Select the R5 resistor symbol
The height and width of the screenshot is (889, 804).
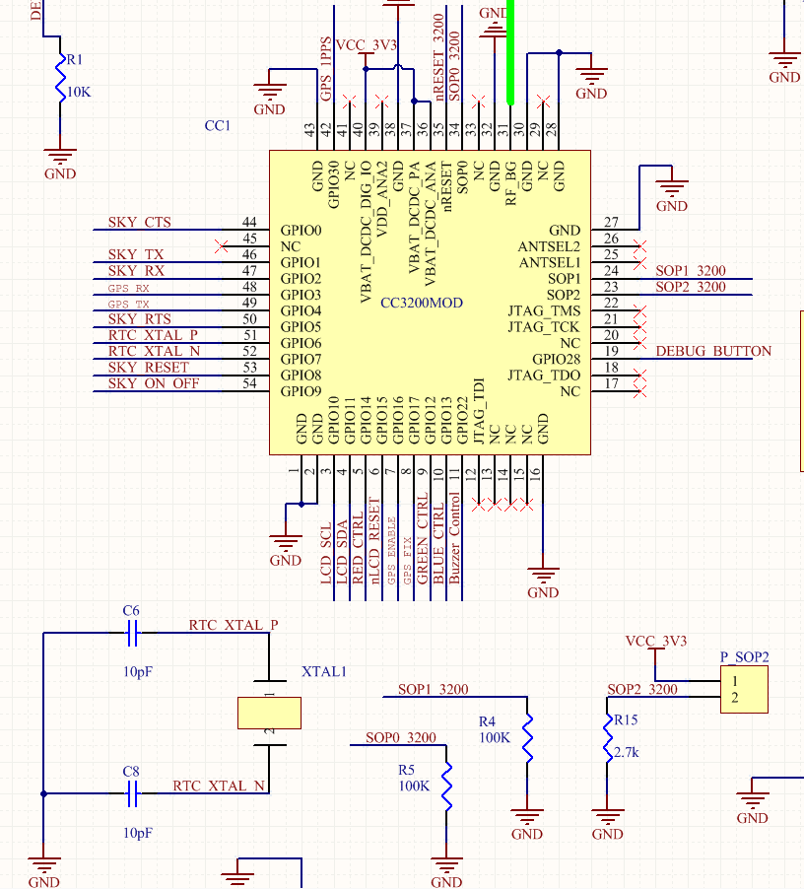click(x=446, y=786)
